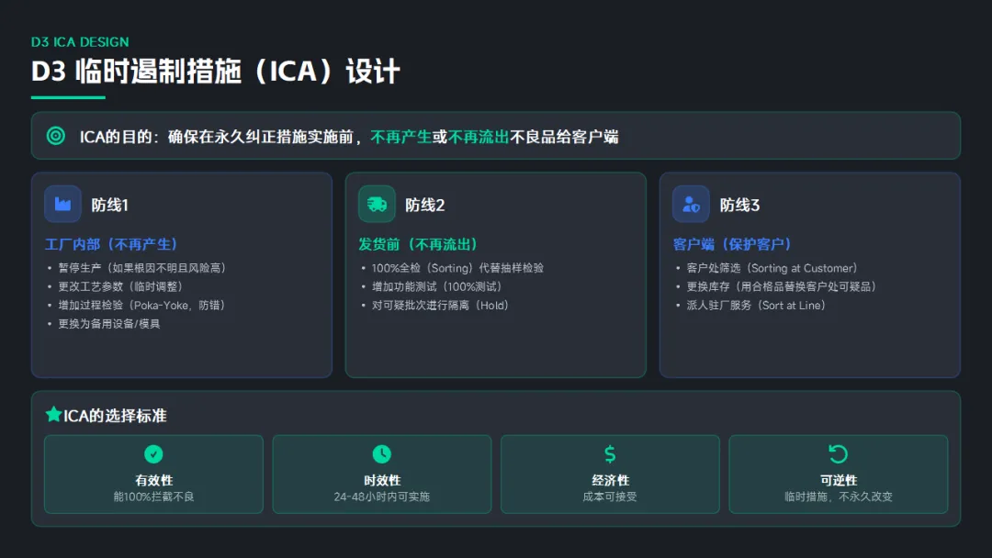Viewport: 992px width, 558px height.
Task: Click the factory icon beside 防线1
Action: click(x=62, y=204)
